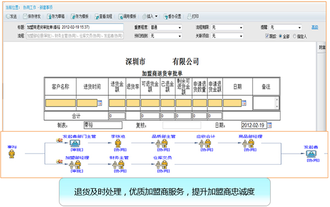Open the 插入 insert menu

[x=150, y=16]
